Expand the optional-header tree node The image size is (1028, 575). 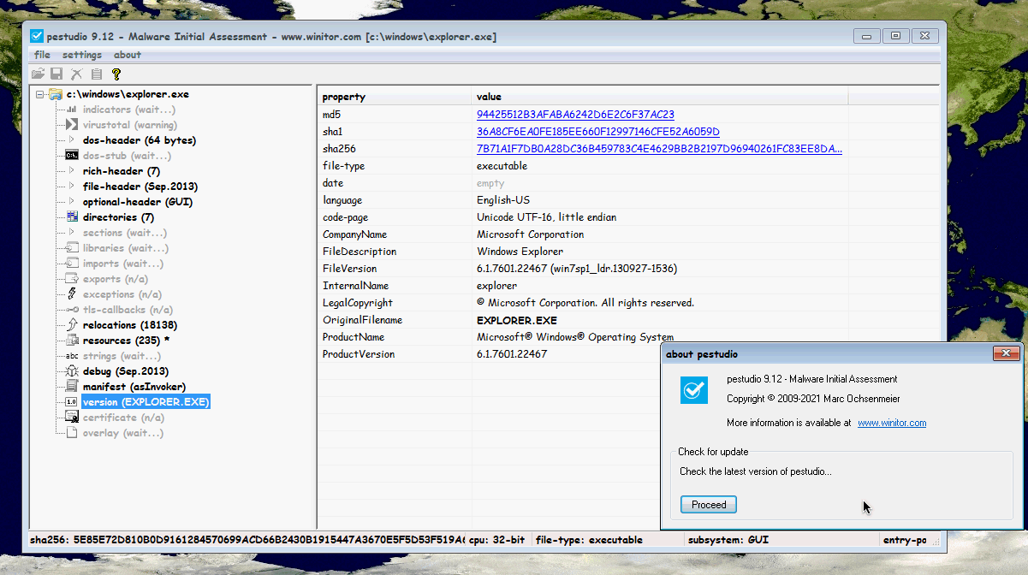(72, 202)
